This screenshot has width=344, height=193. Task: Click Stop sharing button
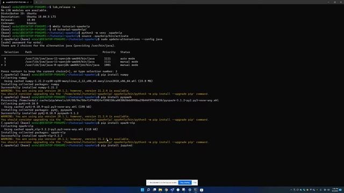[x=185, y=182]
